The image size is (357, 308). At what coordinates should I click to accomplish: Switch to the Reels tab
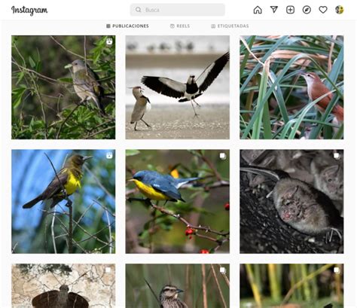(x=180, y=26)
